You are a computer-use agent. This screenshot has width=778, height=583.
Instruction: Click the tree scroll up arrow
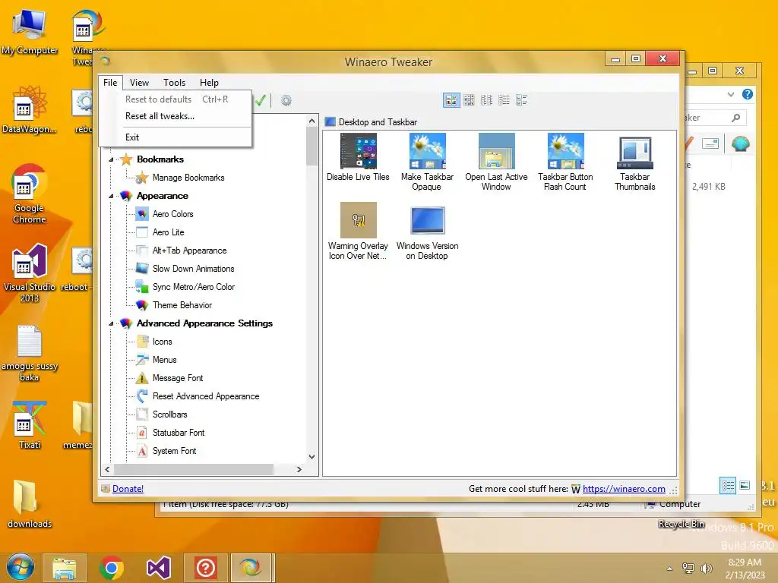point(312,121)
